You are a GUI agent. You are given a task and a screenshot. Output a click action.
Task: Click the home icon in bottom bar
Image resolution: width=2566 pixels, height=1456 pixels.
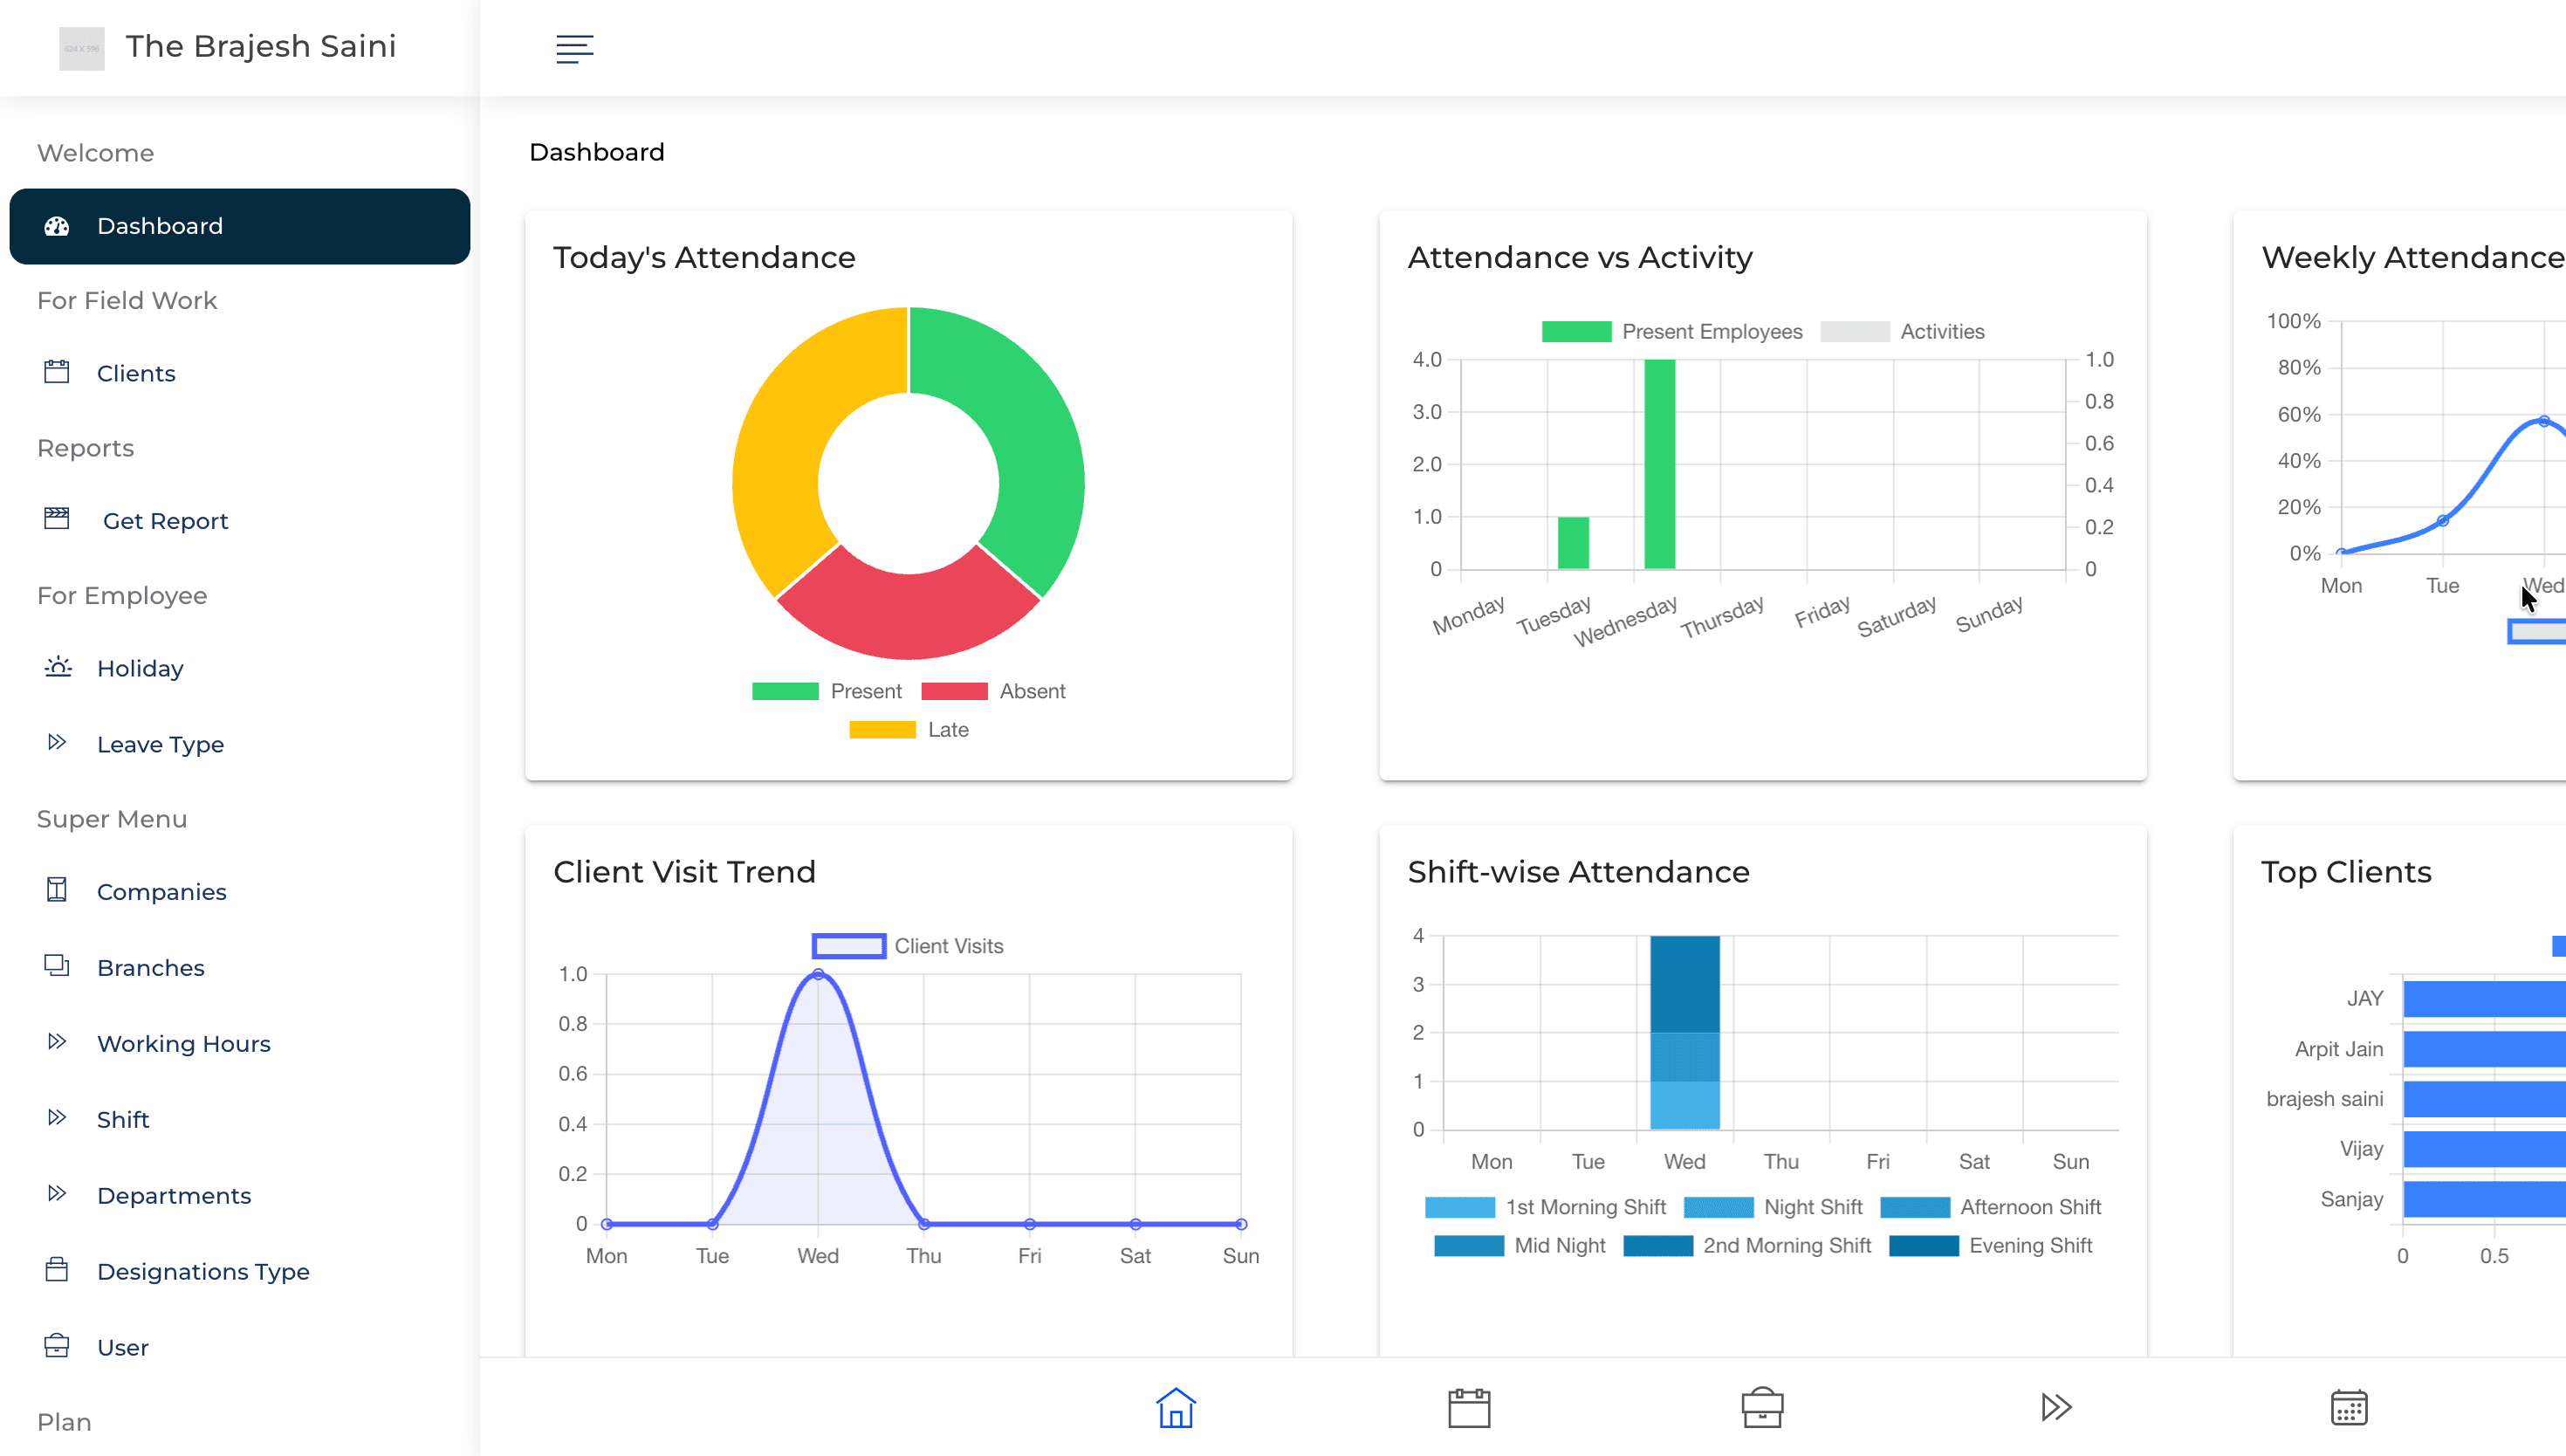1175,1406
